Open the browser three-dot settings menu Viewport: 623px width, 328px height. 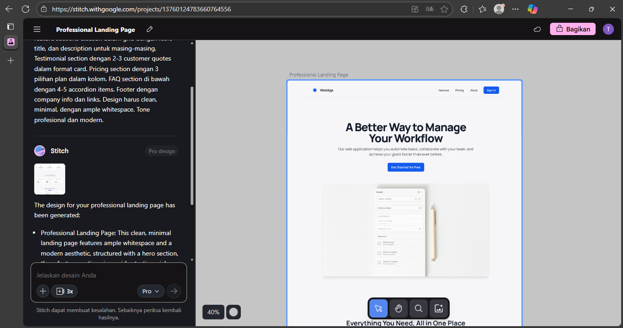coord(515,9)
